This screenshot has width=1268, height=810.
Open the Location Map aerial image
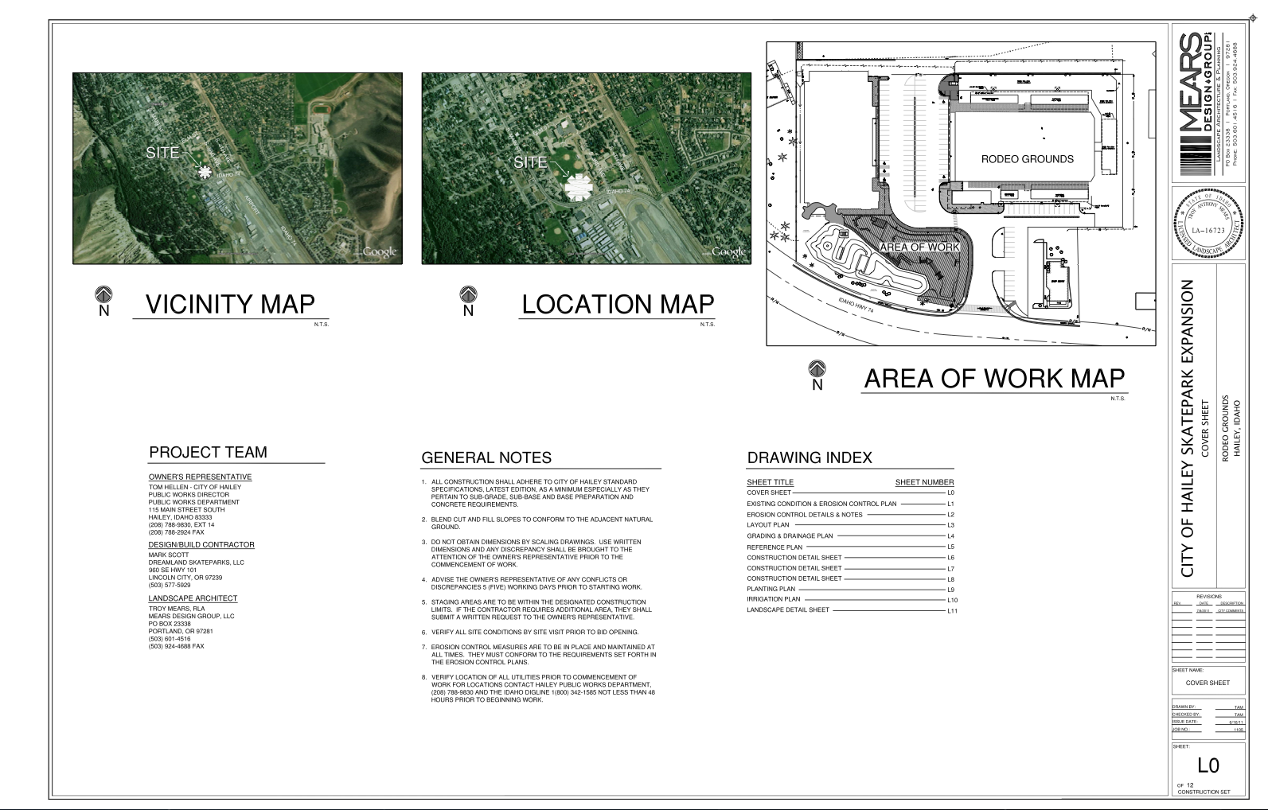(x=587, y=168)
